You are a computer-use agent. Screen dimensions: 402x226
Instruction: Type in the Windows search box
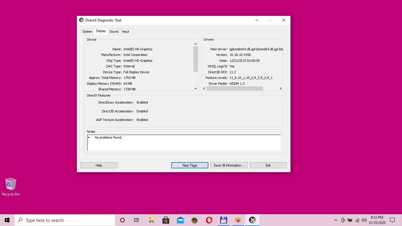pos(65,220)
